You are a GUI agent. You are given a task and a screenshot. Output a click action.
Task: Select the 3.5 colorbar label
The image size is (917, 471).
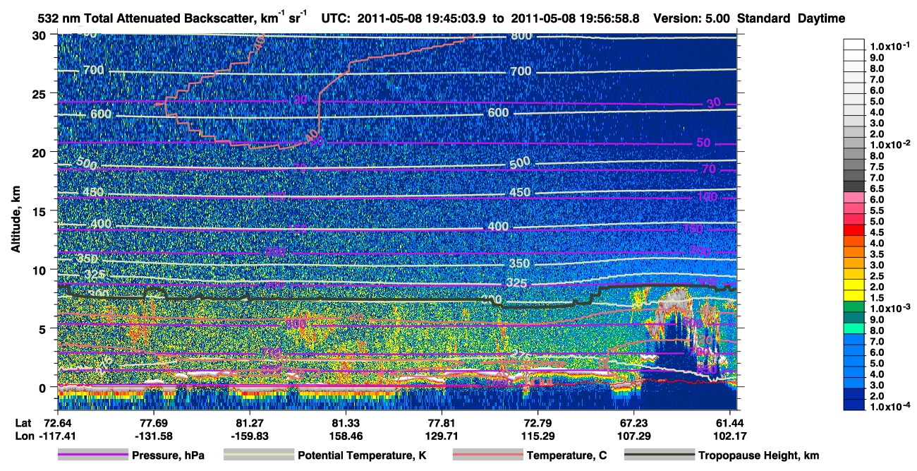(877, 255)
